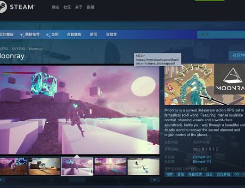
Task: Go to 您的商店 in the store bar
Action: [x=7, y=34]
